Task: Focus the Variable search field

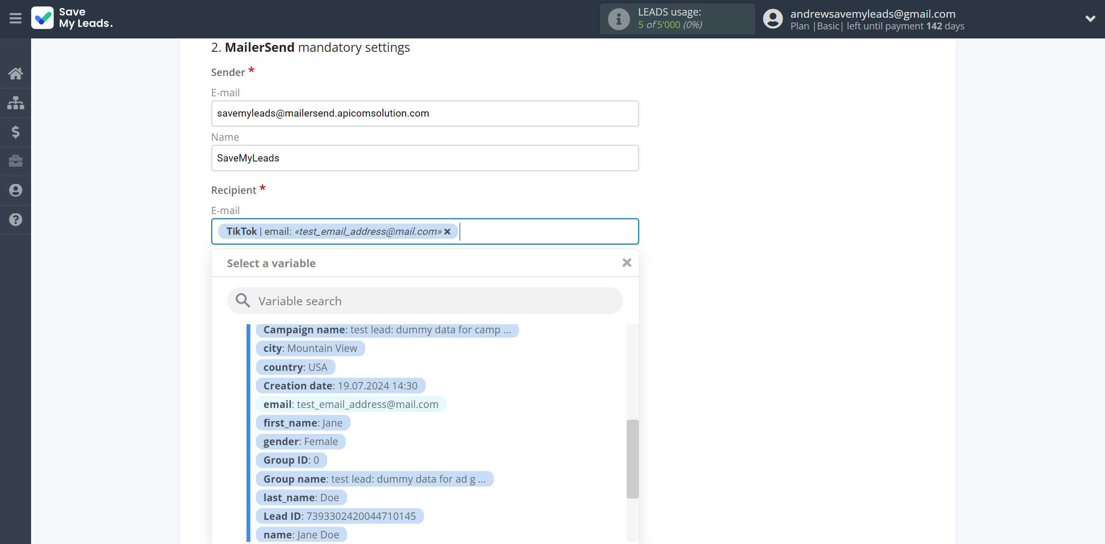Action: point(425,301)
